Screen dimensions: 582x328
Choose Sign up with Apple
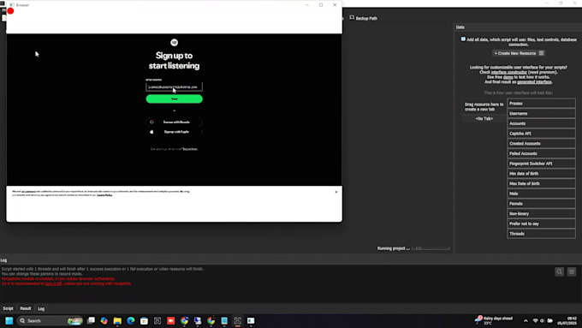coord(174,132)
